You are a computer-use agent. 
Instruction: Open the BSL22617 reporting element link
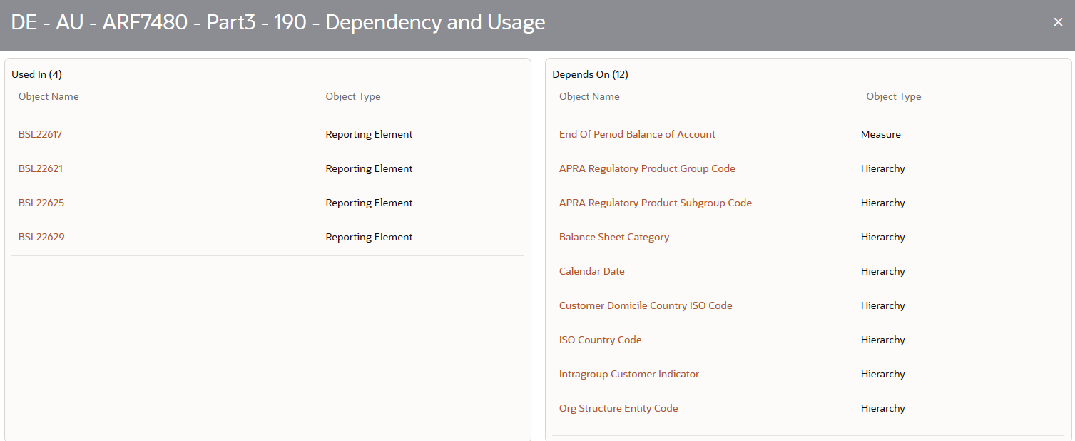(40, 133)
